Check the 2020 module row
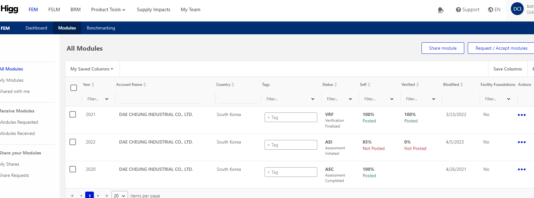The width and height of the screenshot is (534, 198). [x=73, y=169]
